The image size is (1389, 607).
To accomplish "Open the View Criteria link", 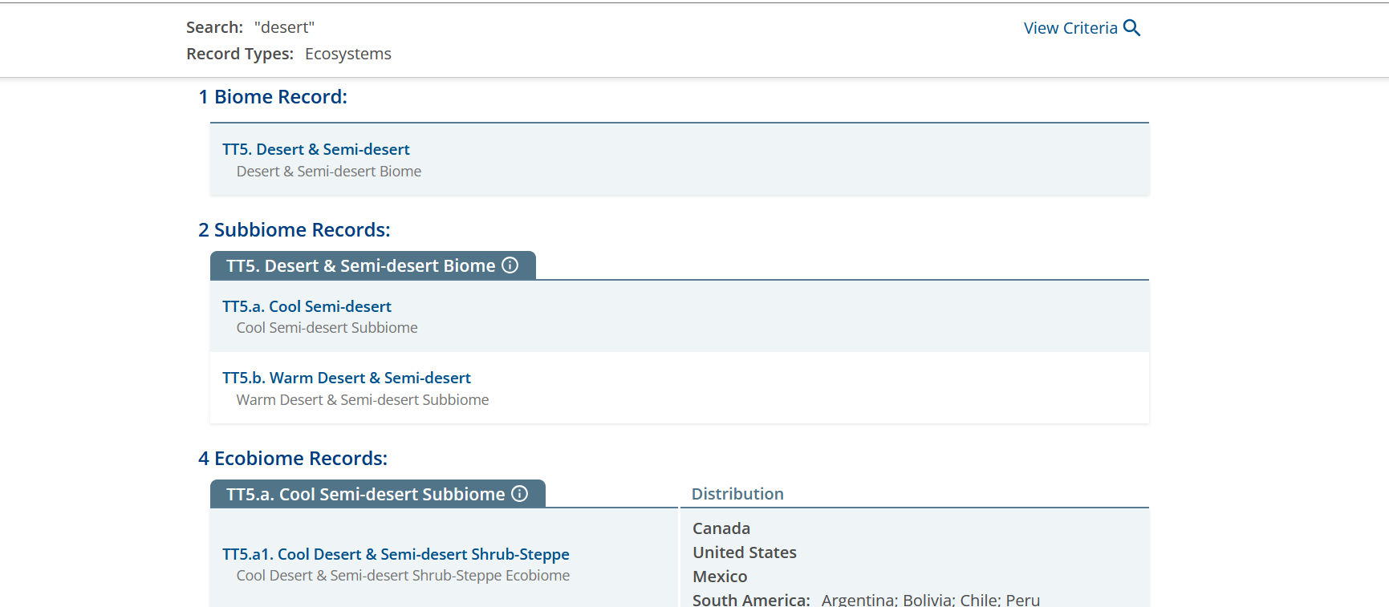I will point(1070,28).
